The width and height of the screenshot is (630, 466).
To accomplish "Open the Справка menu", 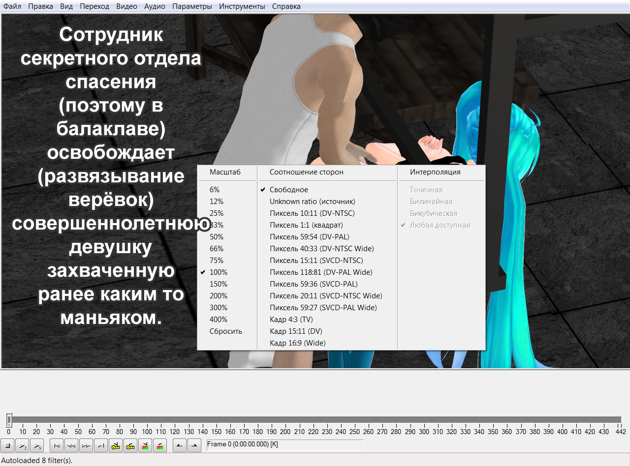I will point(286,6).
